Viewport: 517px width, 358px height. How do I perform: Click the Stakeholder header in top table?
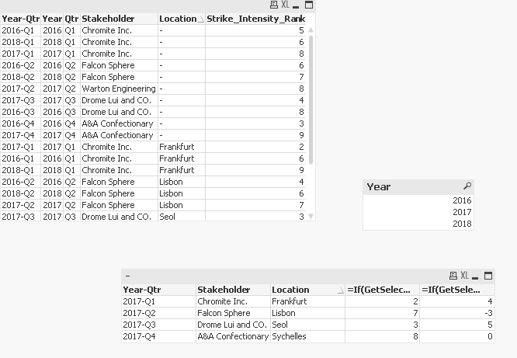118,19
